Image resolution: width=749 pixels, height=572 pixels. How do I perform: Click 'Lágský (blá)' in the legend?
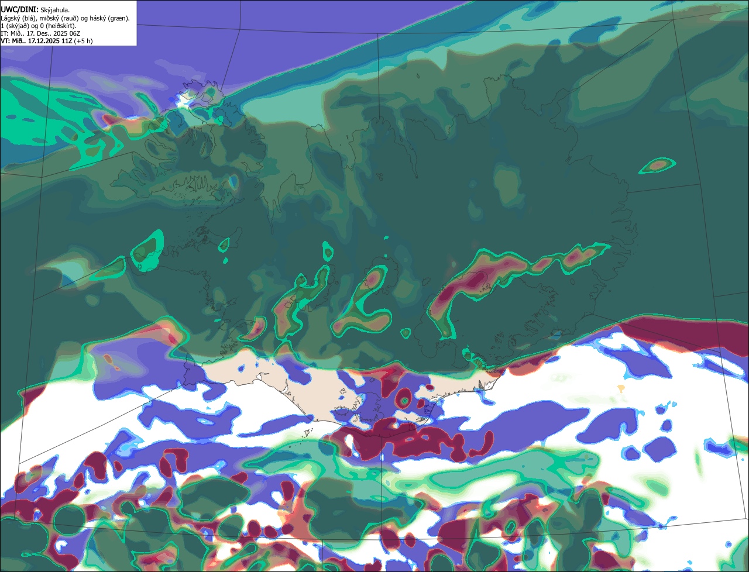coord(18,18)
